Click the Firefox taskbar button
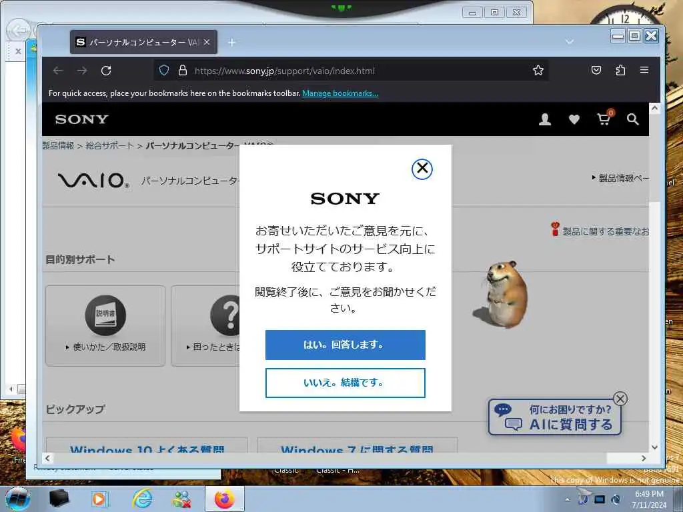This screenshot has height=512, width=683. [x=224, y=499]
